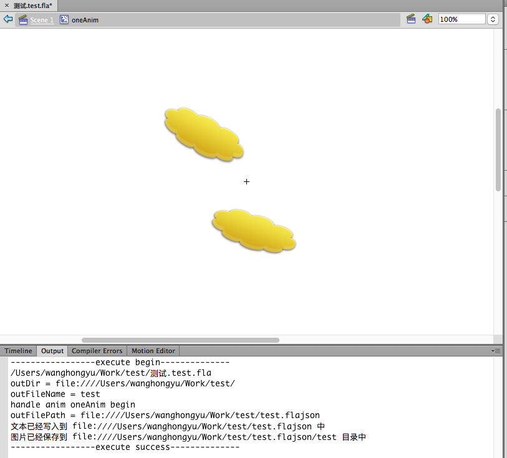This screenshot has height=458, width=507.
Task: Click the Scene 1 clapperboard icon
Action: tap(23, 20)
